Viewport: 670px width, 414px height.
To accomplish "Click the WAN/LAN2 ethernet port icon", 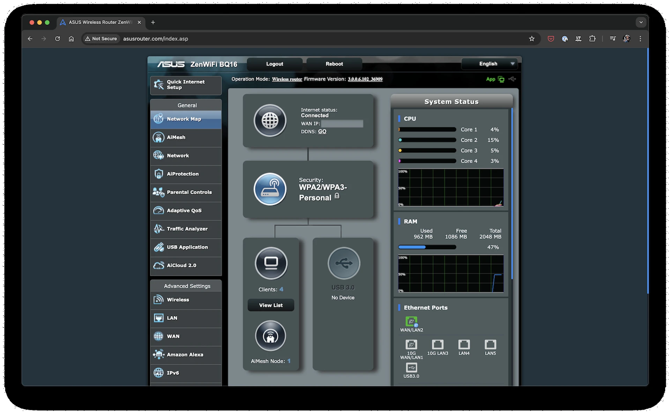I will pyautogui.click(x=411, y=322).
